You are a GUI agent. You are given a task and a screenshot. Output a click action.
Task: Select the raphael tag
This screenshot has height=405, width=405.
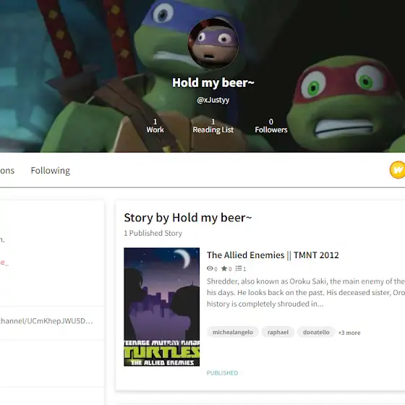(278, 332)
